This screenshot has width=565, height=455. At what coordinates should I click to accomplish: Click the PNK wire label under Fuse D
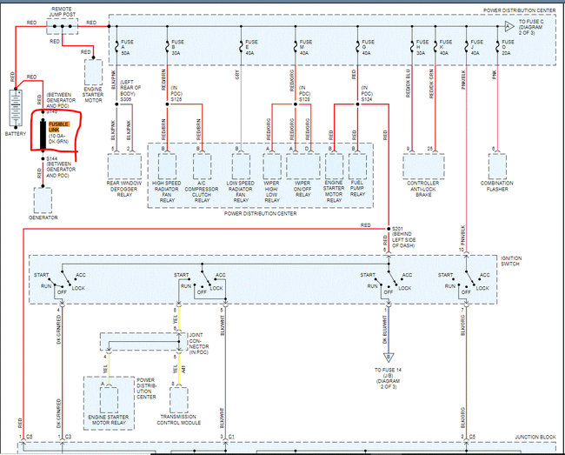[495, 75]
